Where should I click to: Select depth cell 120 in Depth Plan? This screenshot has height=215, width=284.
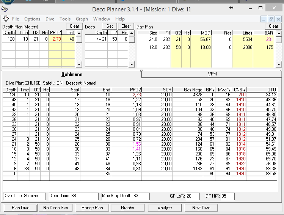click(9, 39)
